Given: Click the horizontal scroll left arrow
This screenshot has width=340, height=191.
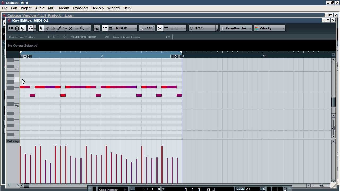Looking at the screenshot, I should pos(22,185).
